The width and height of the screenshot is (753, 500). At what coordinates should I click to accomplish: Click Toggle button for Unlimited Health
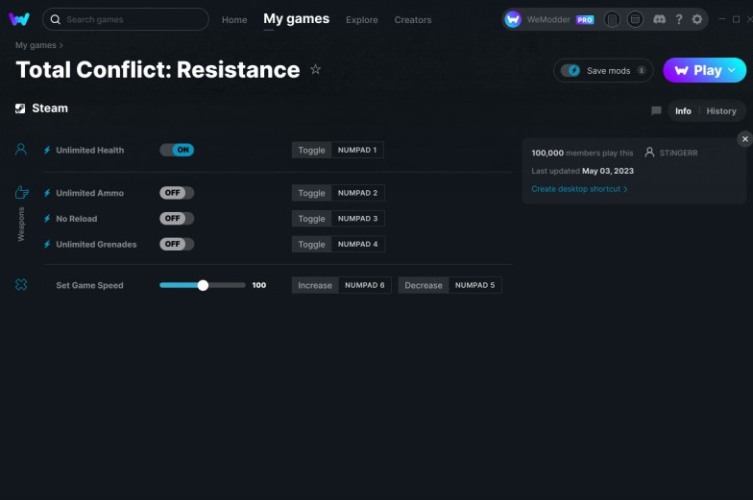pyautogui.click(x=311, y=150)
